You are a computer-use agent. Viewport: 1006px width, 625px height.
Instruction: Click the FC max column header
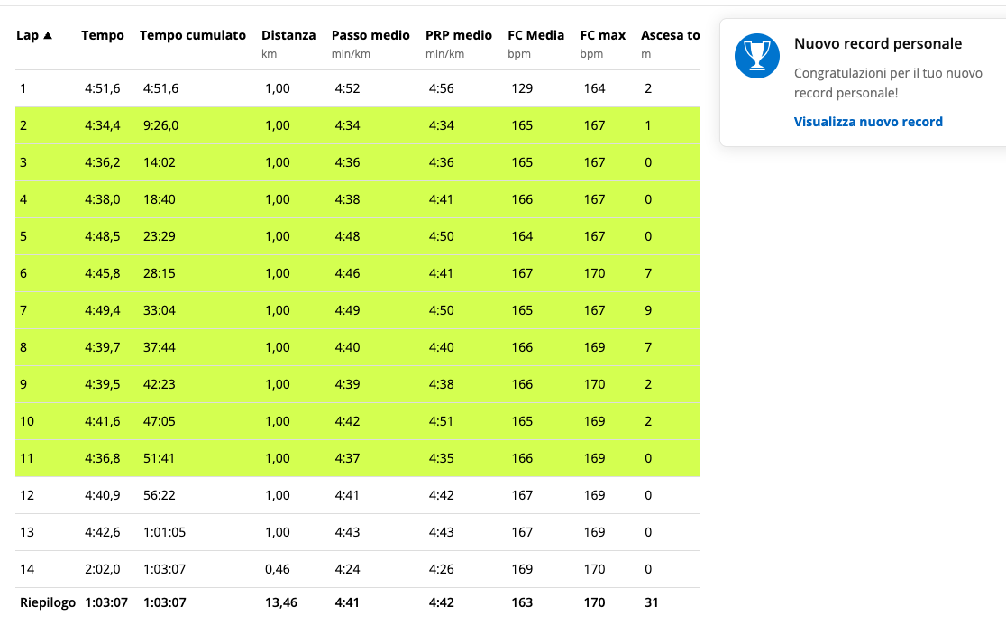coord(603,35)
